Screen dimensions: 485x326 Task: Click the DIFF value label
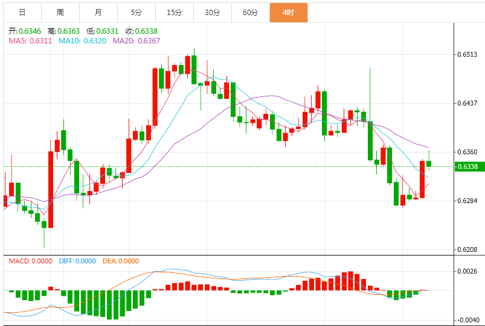coord(77,261)
